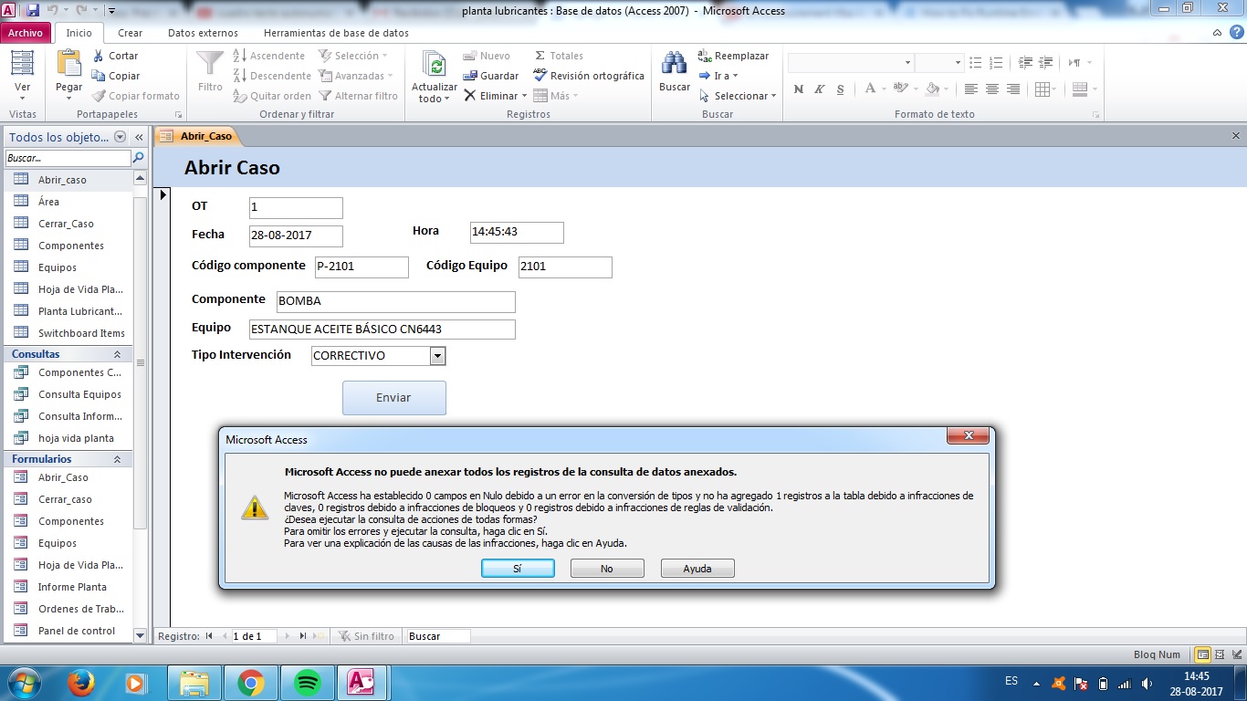Center align the text

992,89
